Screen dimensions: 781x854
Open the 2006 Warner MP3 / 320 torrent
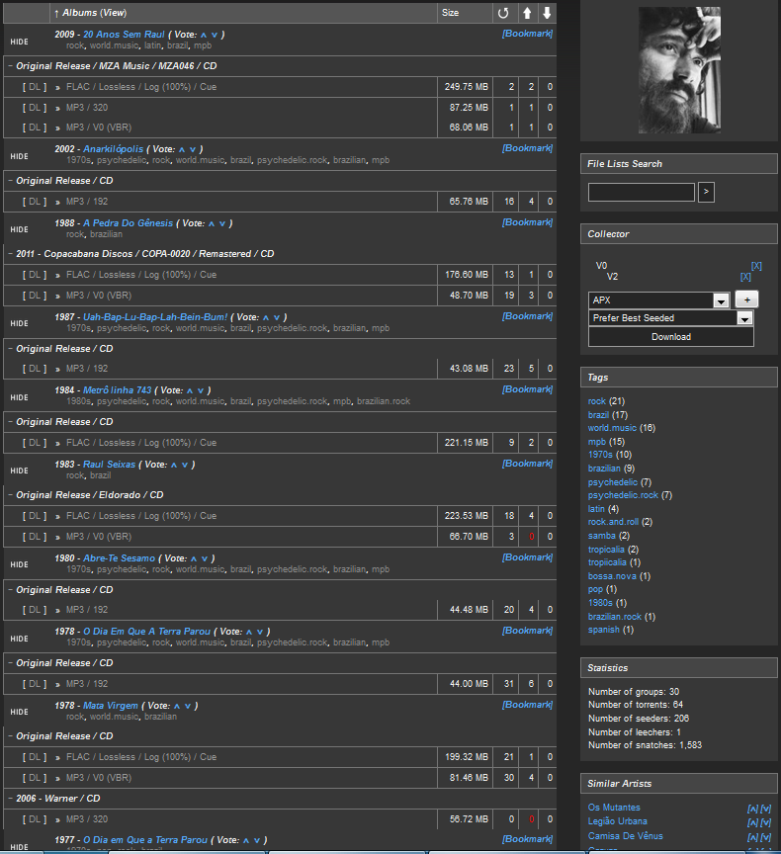pyautogui.click(x=87, y=819)
